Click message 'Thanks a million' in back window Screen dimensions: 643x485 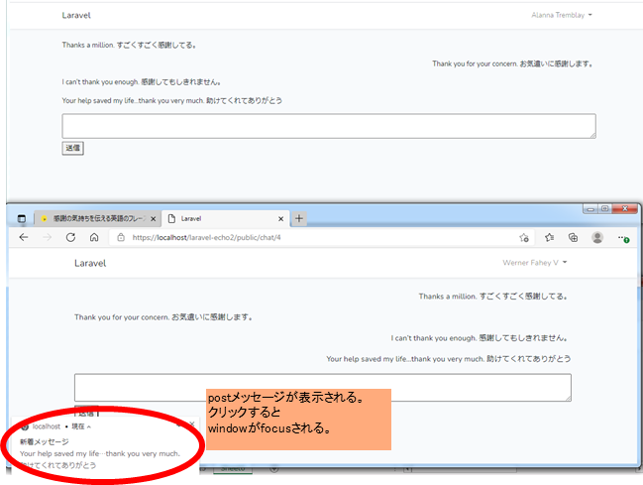click(x=129, y=46)
